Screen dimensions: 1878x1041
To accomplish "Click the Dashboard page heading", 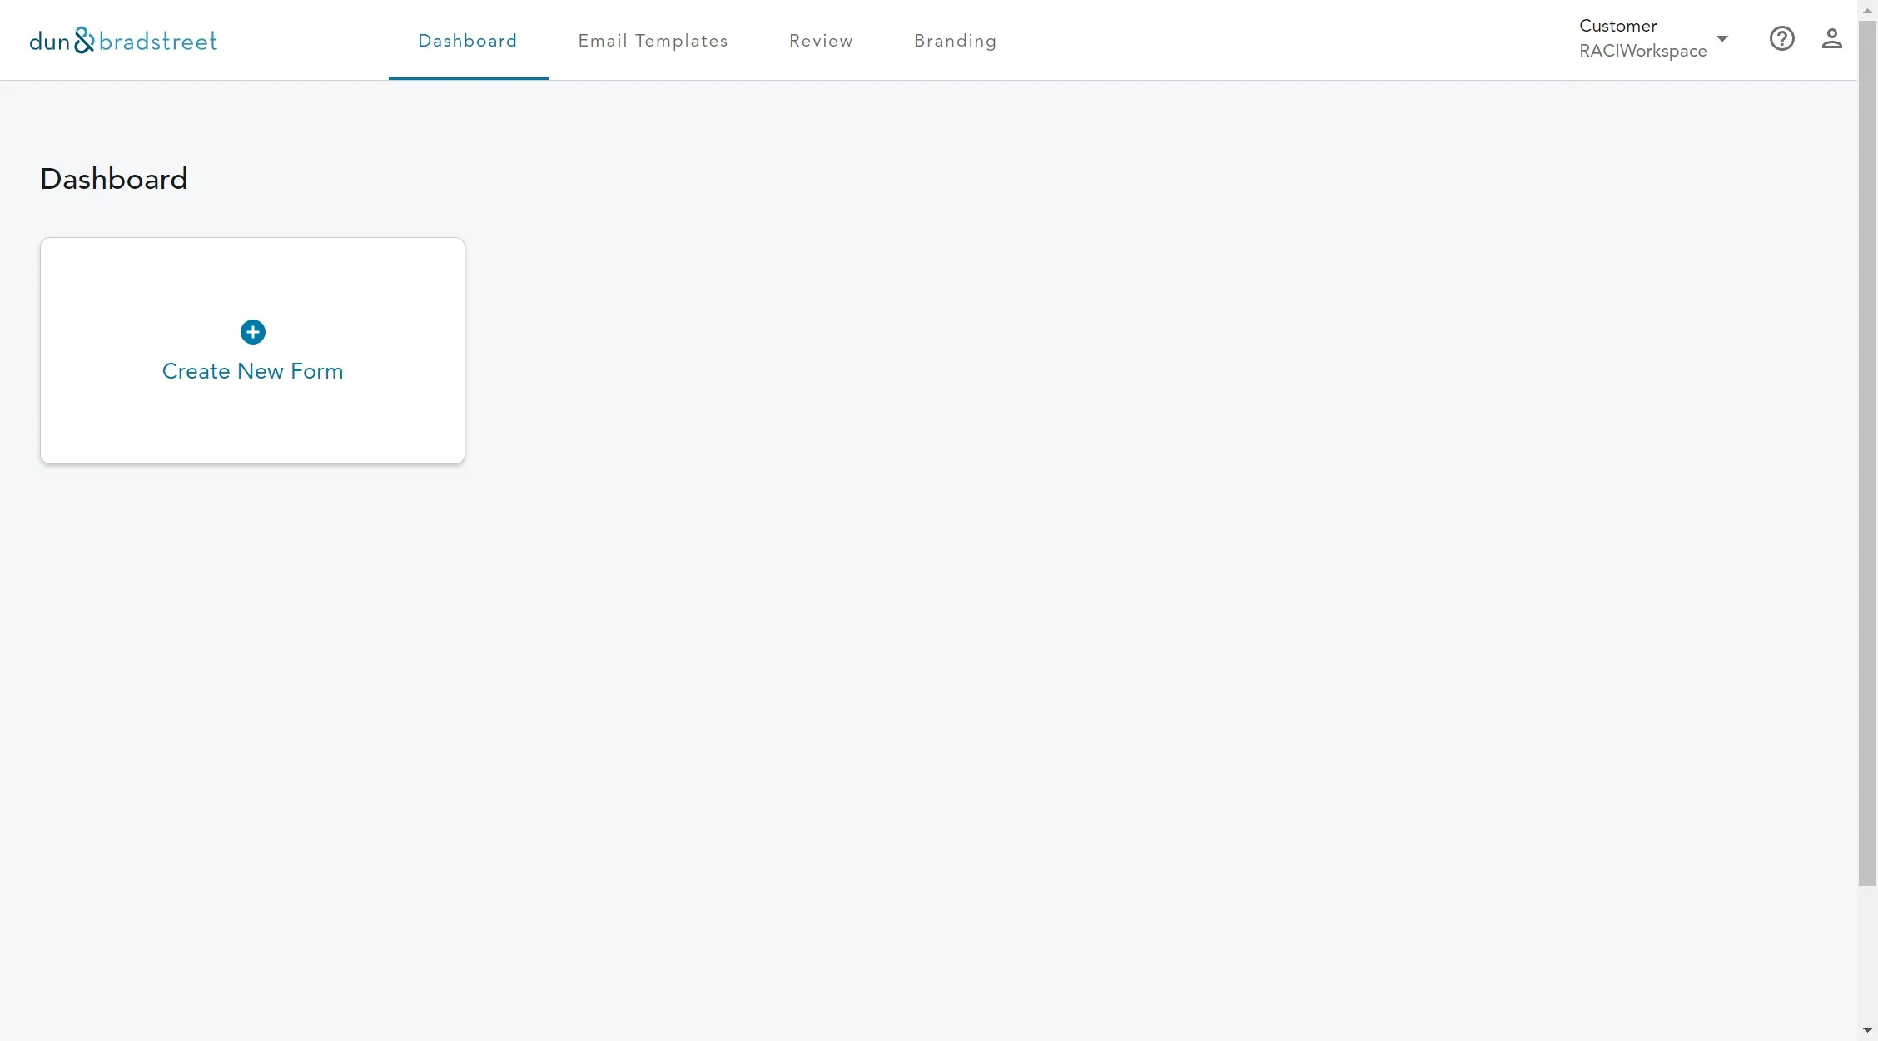I will [113, 179].
